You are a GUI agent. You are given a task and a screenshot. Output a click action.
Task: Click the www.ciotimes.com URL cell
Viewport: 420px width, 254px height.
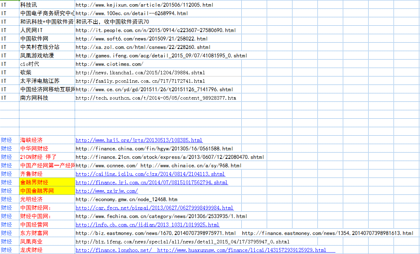(158, 64)
